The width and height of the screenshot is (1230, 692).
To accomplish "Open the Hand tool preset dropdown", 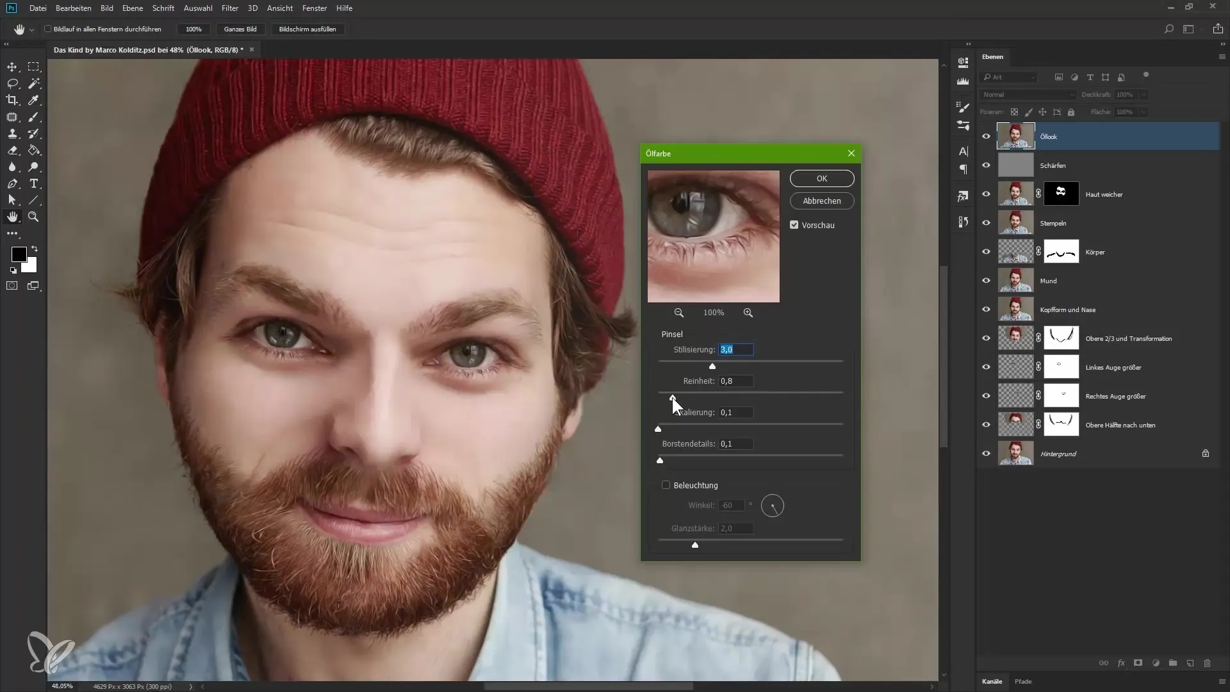I will coord(31,29).
